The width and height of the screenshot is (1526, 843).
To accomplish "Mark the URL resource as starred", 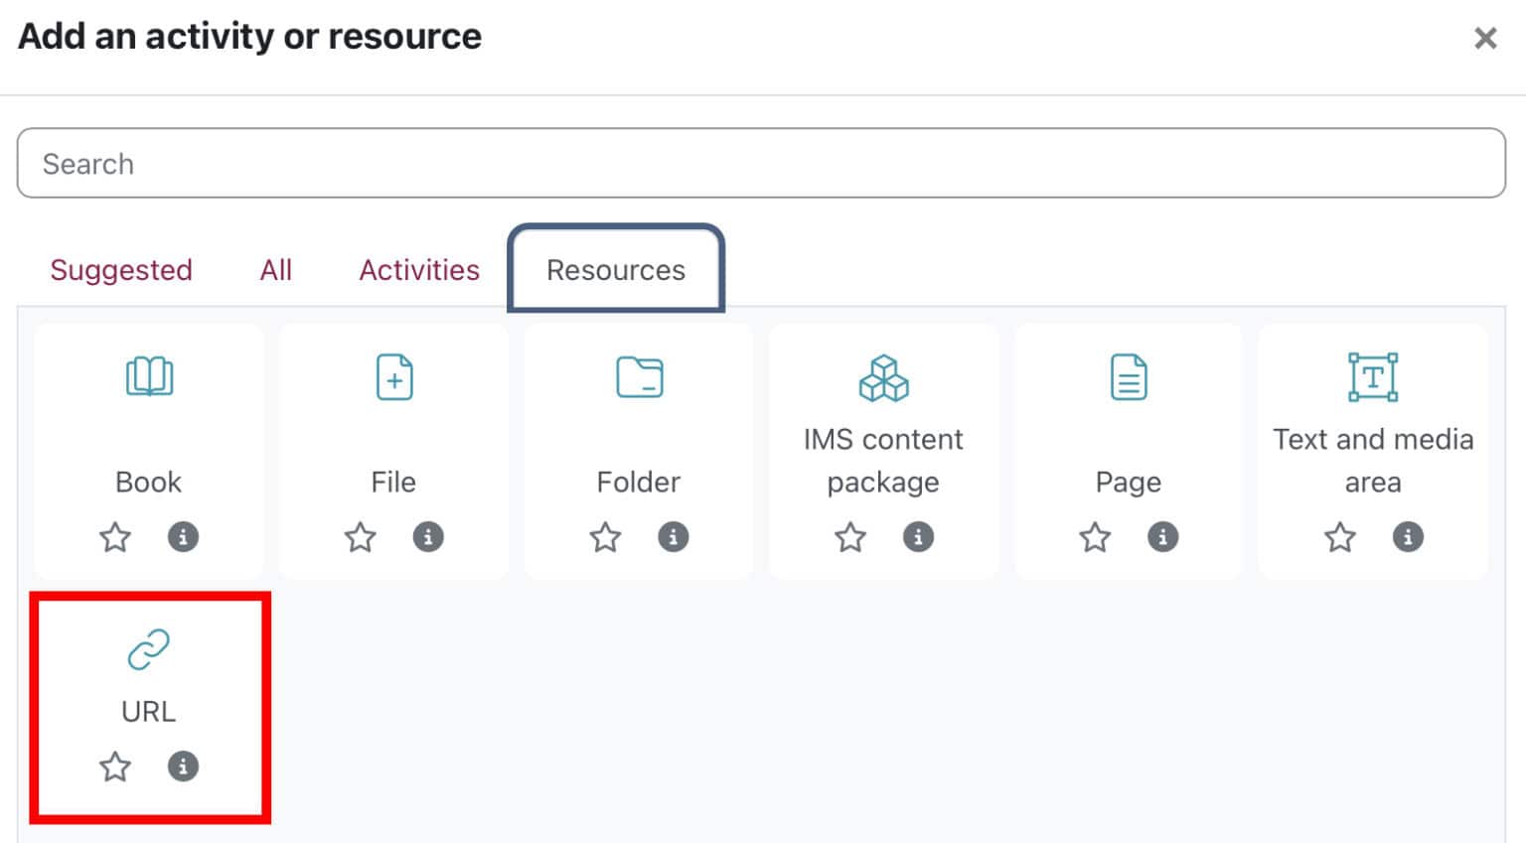I will click(x=115, y=767).
